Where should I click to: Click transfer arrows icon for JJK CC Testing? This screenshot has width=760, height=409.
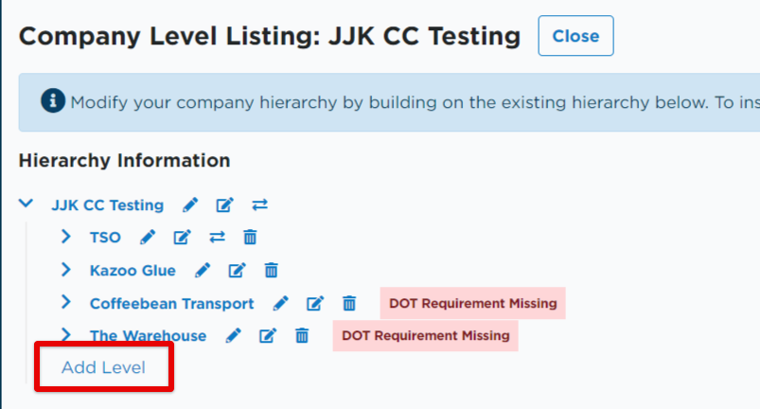(259, 205)
